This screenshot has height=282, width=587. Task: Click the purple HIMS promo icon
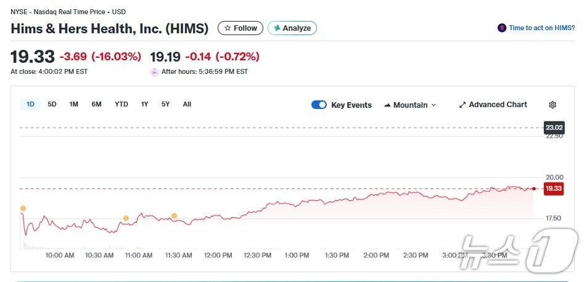[x=502, y=28]
